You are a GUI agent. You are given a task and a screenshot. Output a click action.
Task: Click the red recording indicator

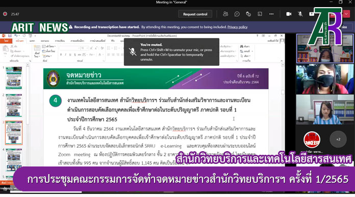coord(5,14)
